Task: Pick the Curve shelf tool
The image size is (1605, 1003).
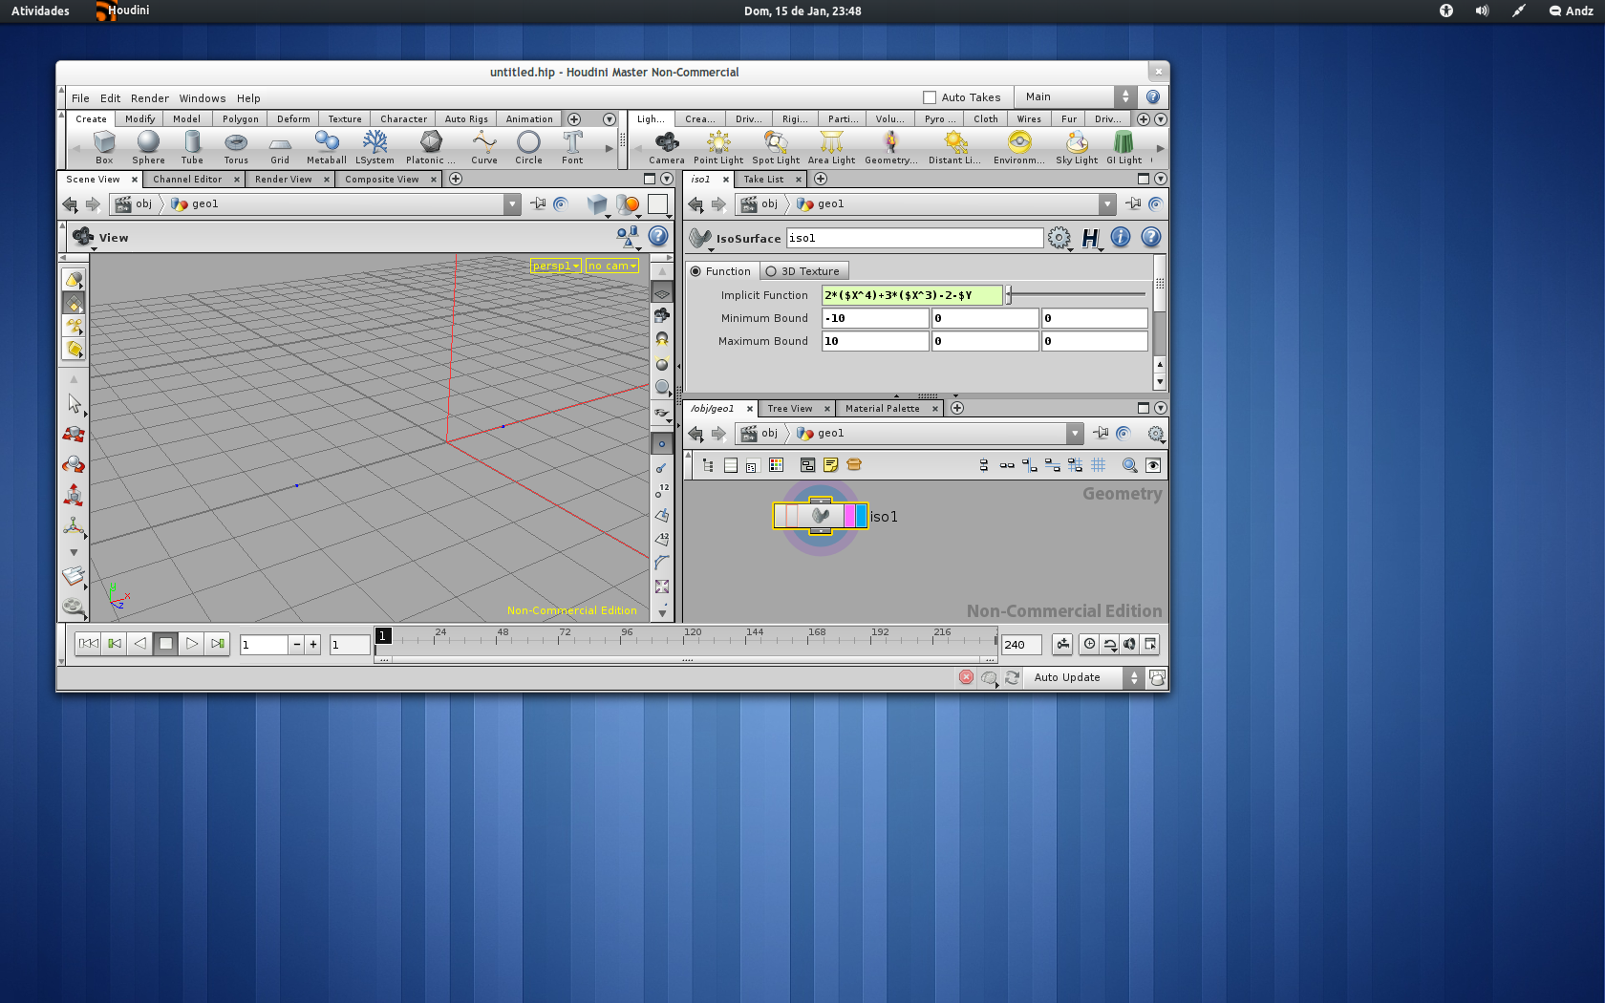Action: click(x=484, y=147)
